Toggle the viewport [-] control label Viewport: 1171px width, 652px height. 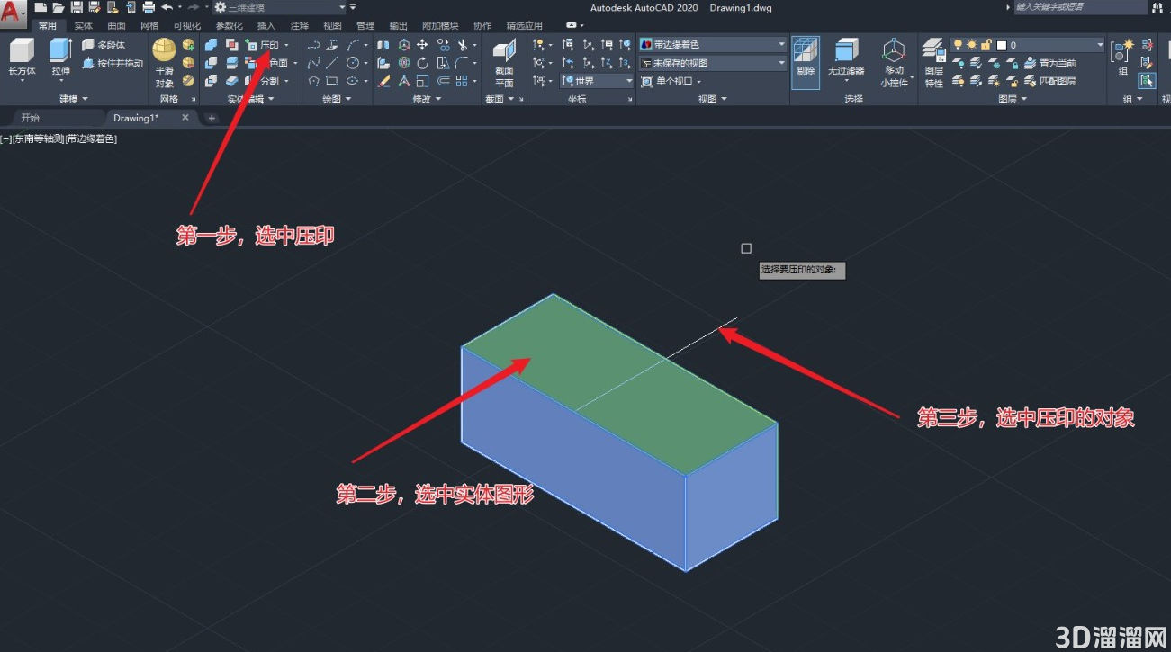click(5, 139)
